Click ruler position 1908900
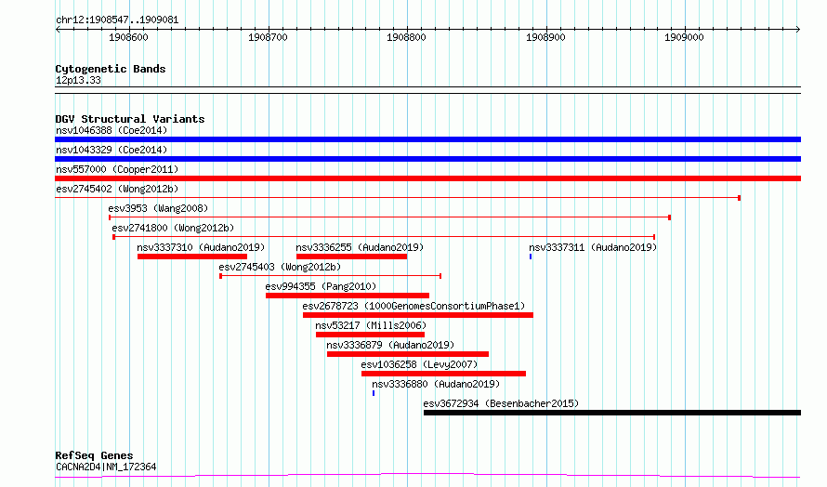The image size is (827, 487). click(545, 37)
